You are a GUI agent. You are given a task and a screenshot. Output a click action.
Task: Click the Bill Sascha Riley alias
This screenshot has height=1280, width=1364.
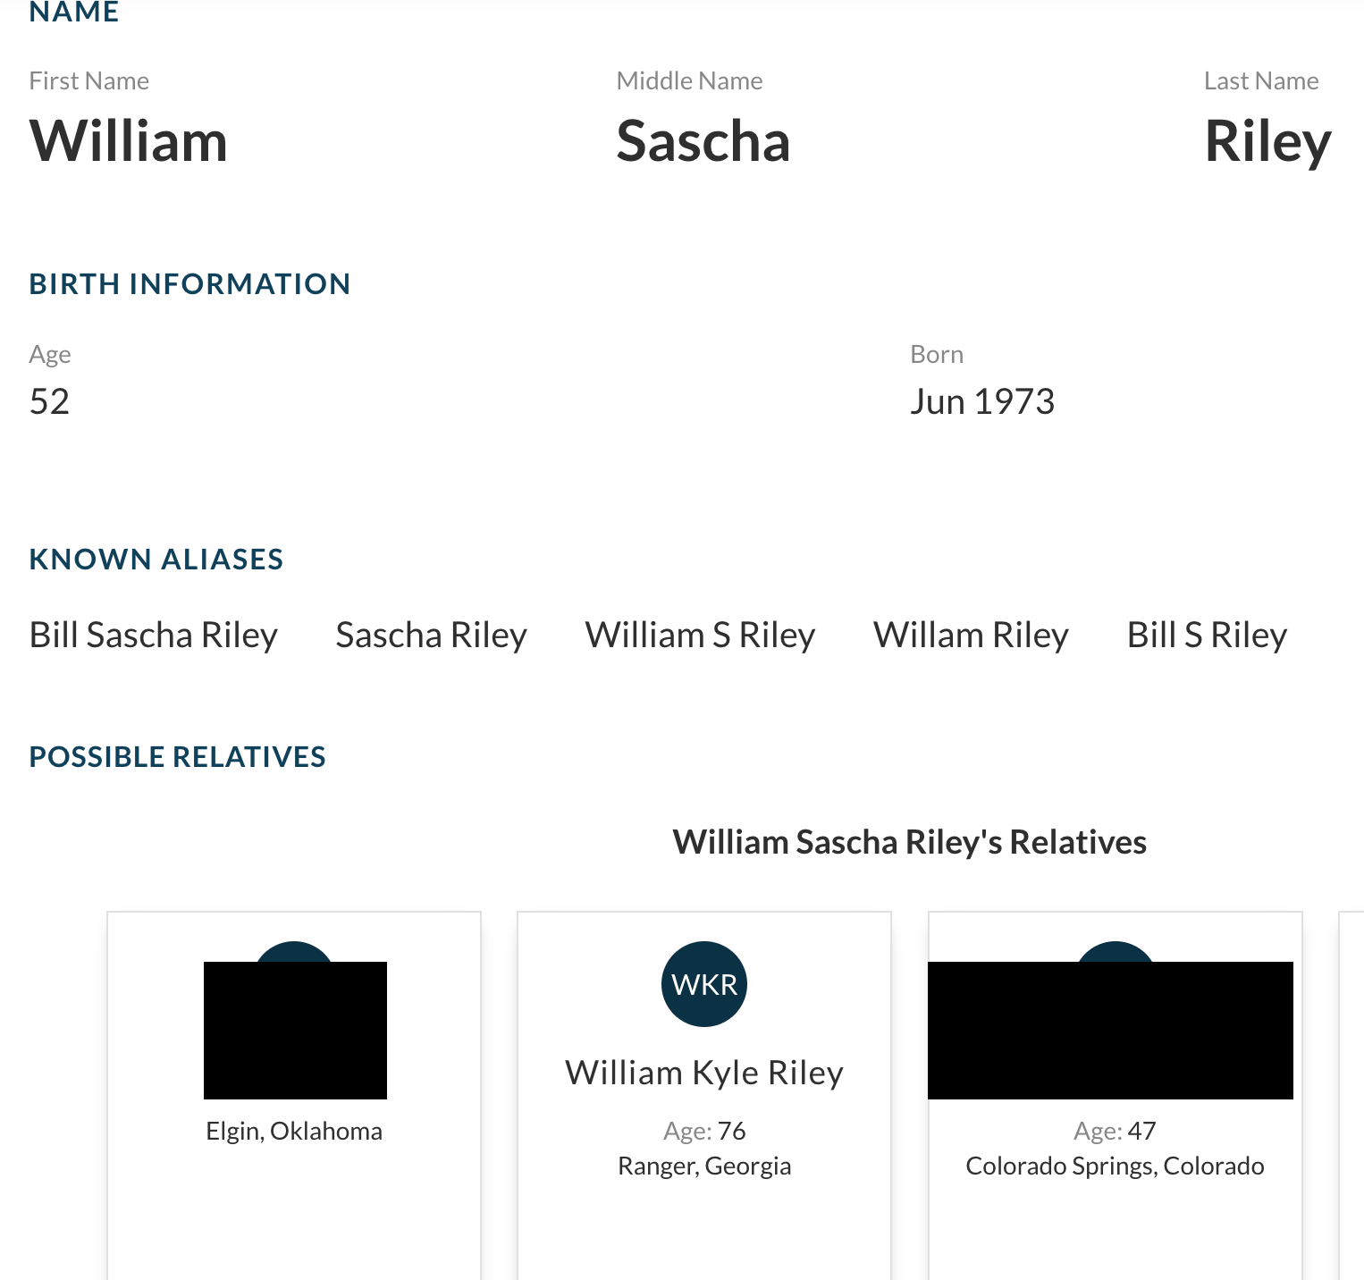click(x=154, y=636)
